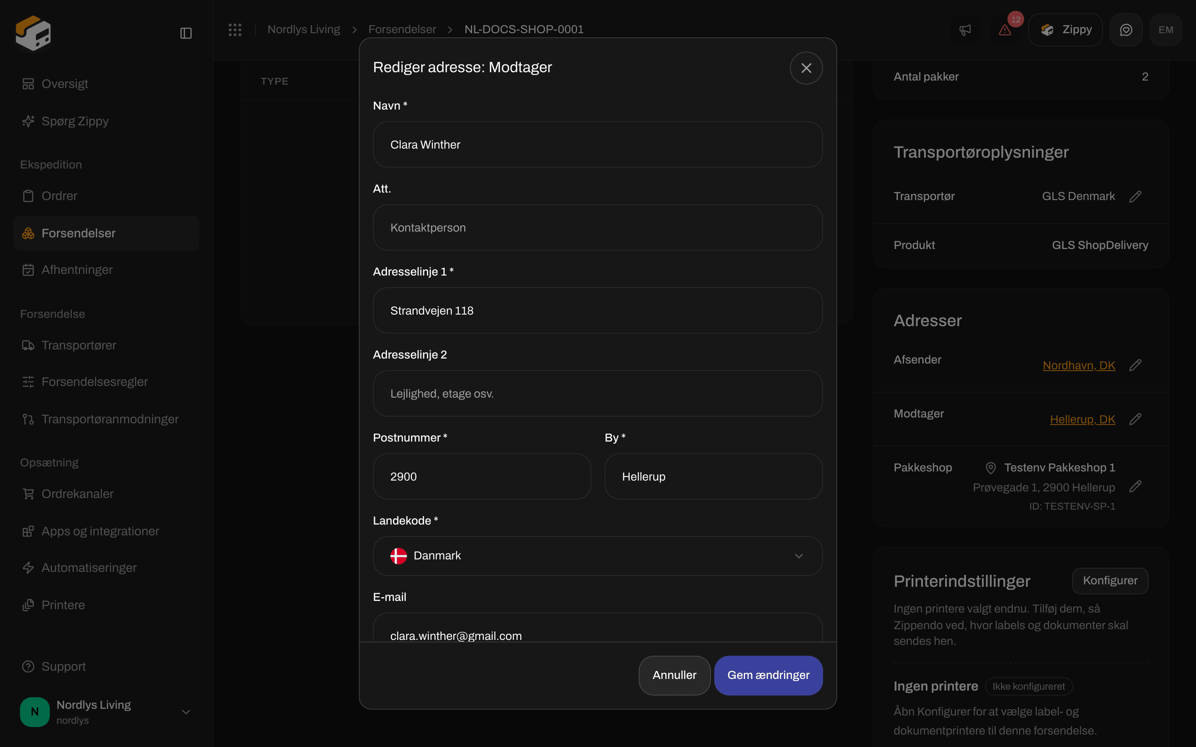
Task: Edit the Pakkeshop pencil icon
Action: pyautogui.click(x=1135, y=487)
